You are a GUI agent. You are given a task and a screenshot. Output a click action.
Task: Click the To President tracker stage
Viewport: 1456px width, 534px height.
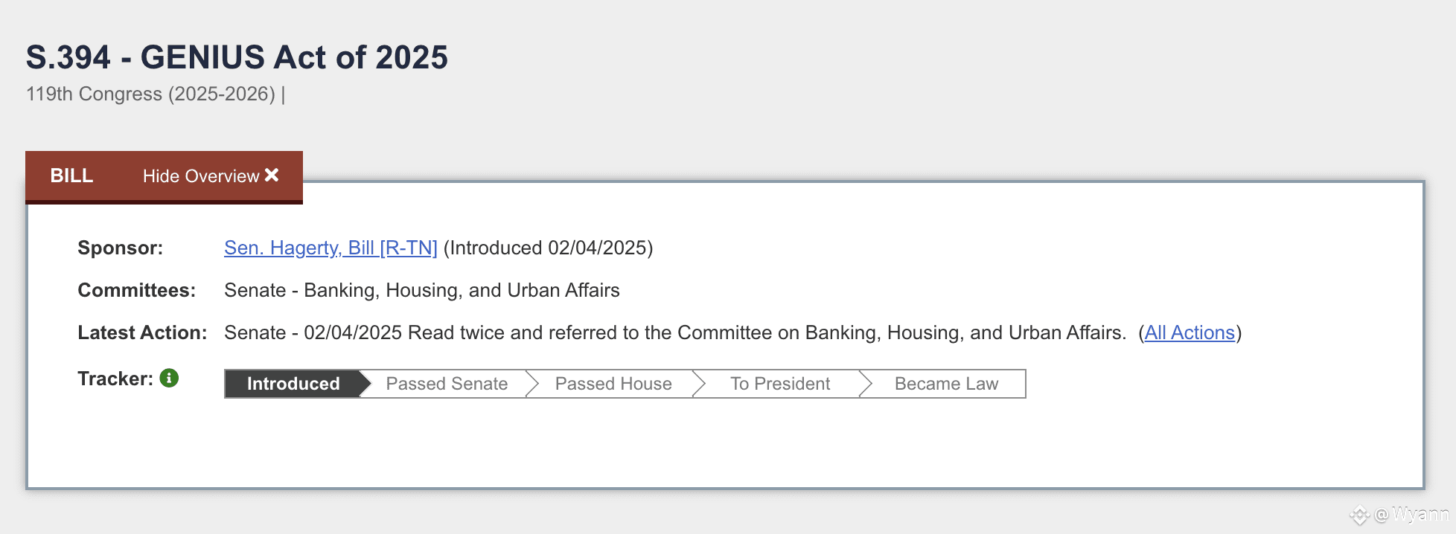[780, 384]
